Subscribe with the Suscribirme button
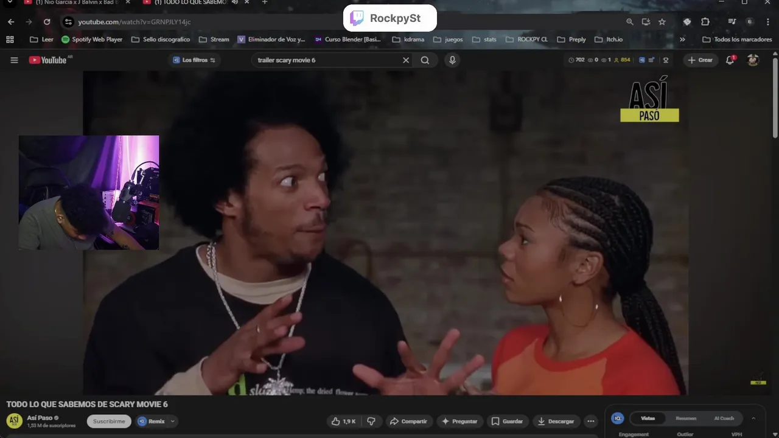Image resolution: width=779 pixels, height=438 pixels. [109, 421]
